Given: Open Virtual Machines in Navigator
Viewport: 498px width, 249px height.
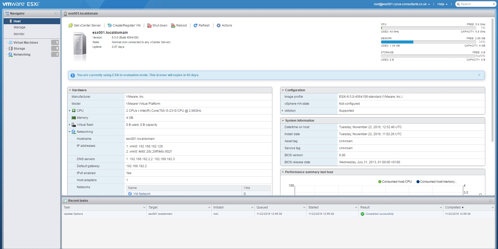Looking at the screenshot, I should click(26, 43).
